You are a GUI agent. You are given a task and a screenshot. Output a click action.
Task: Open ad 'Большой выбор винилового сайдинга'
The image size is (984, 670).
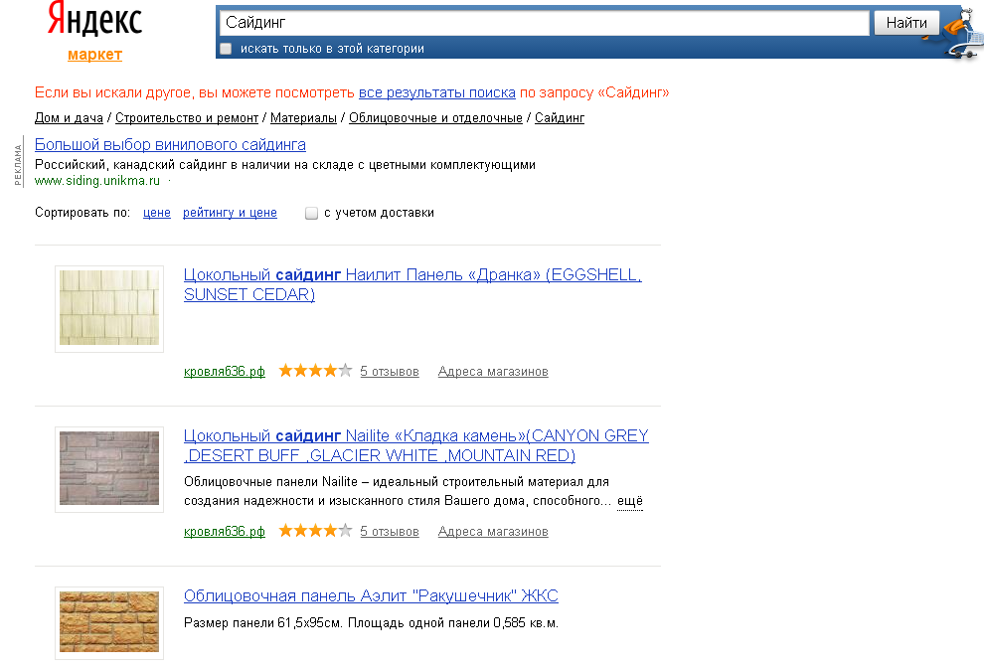point(170,144)
